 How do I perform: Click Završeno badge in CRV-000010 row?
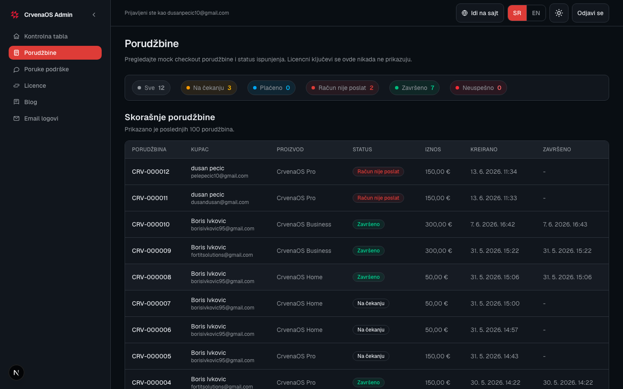(369, 224)
